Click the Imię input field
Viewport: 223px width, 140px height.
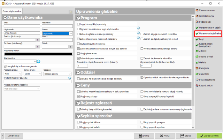[22, 26]
